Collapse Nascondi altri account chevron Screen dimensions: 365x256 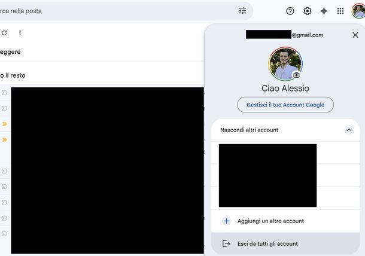[349, 130]
